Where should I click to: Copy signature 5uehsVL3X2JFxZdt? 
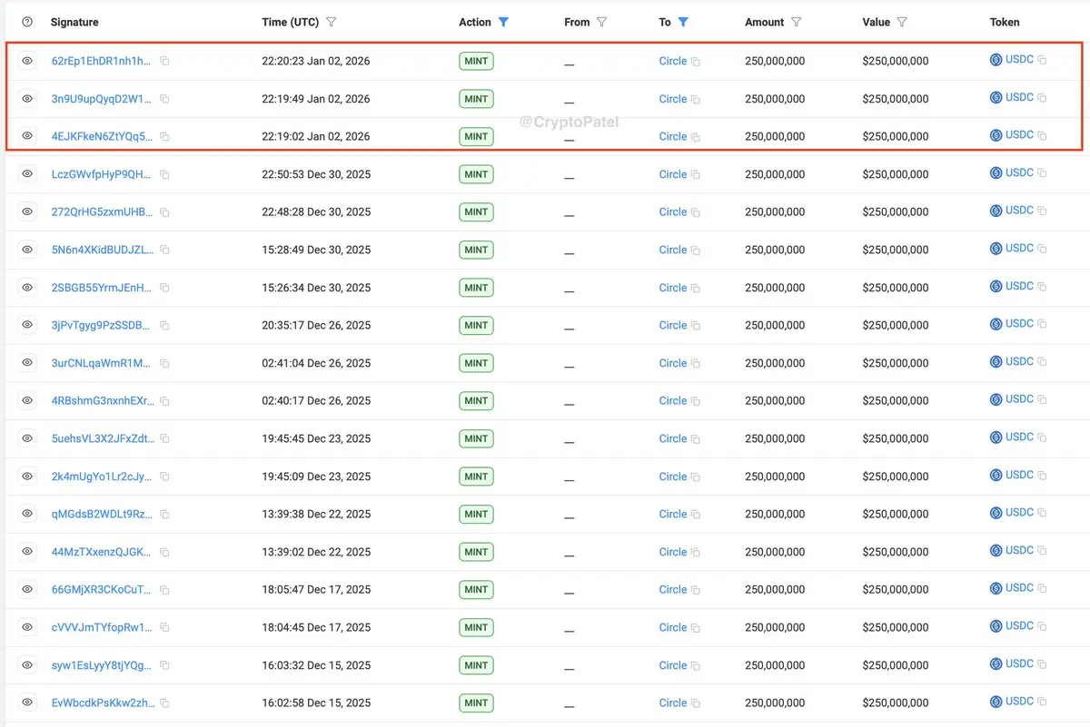pos(164,438)
